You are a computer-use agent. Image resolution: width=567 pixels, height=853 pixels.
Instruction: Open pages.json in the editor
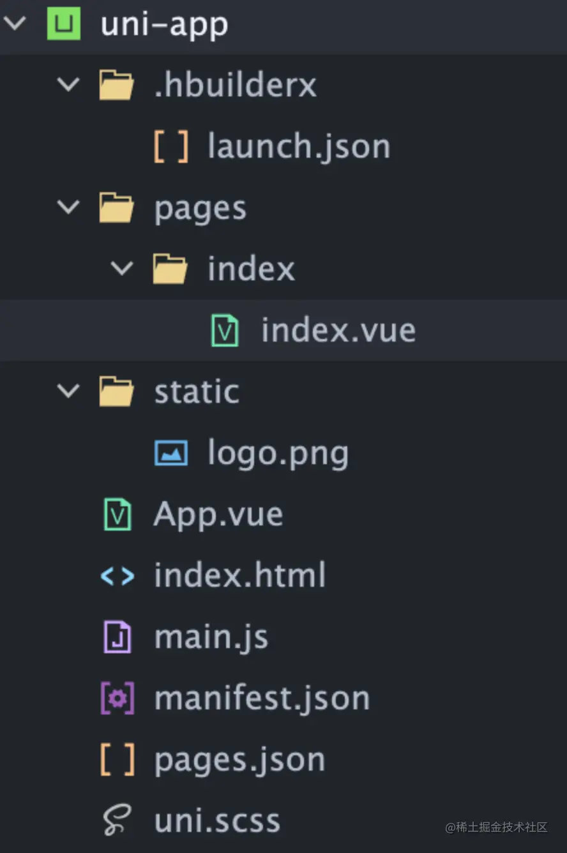click(239, 760)
